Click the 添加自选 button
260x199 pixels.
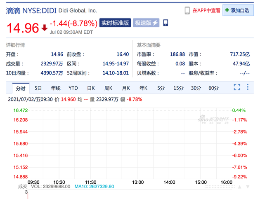[x=238, y=10]
